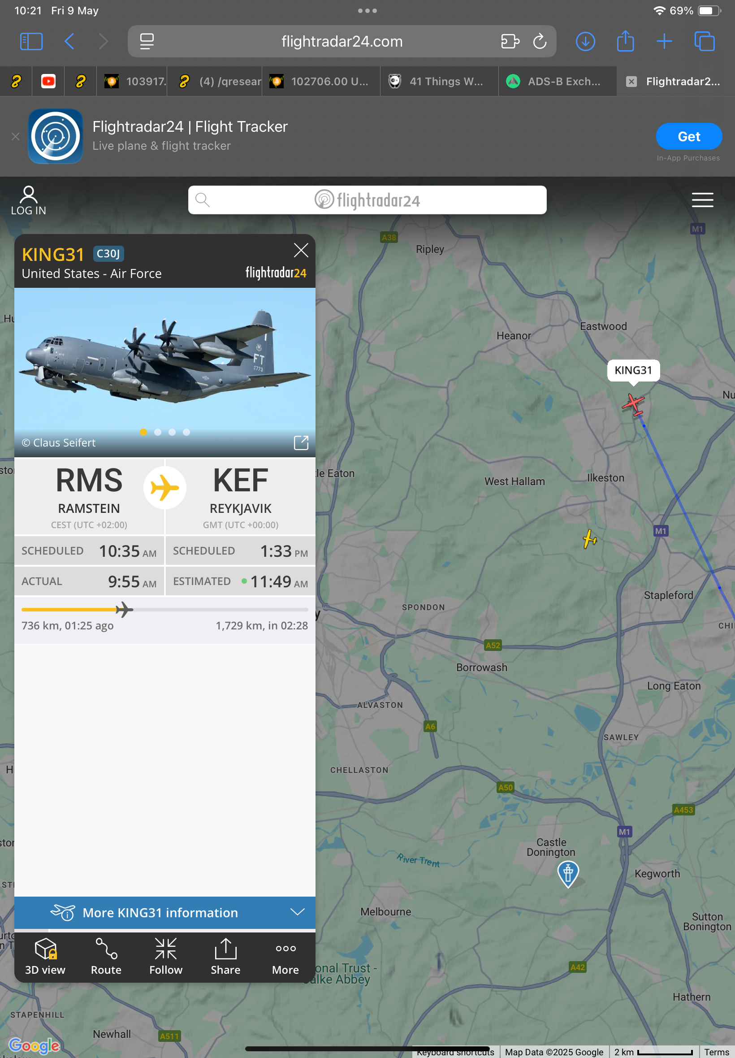
Task: Switch to 41 Things W... tab
Action: click(439, 82)
